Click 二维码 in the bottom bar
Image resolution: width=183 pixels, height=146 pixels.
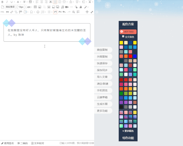coord(22,143)
